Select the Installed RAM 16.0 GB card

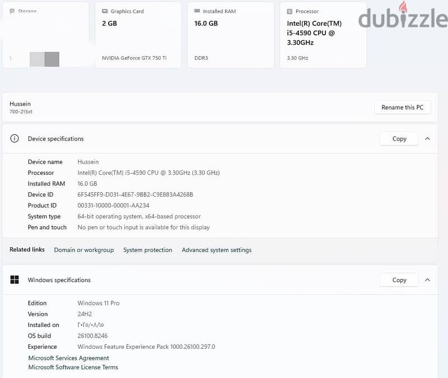[x=231, y=35]
